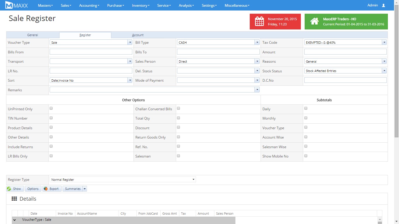Click the calendar icon in red date panel
Screen dimensions: 399x224
259,22
